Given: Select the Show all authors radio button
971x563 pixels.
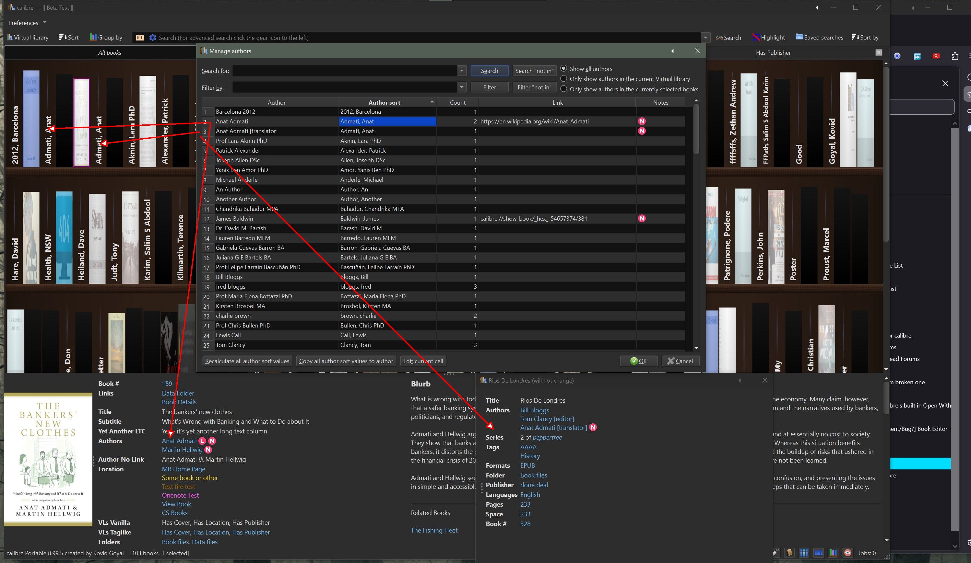Looking at the screenshot, I should [564, 69].
